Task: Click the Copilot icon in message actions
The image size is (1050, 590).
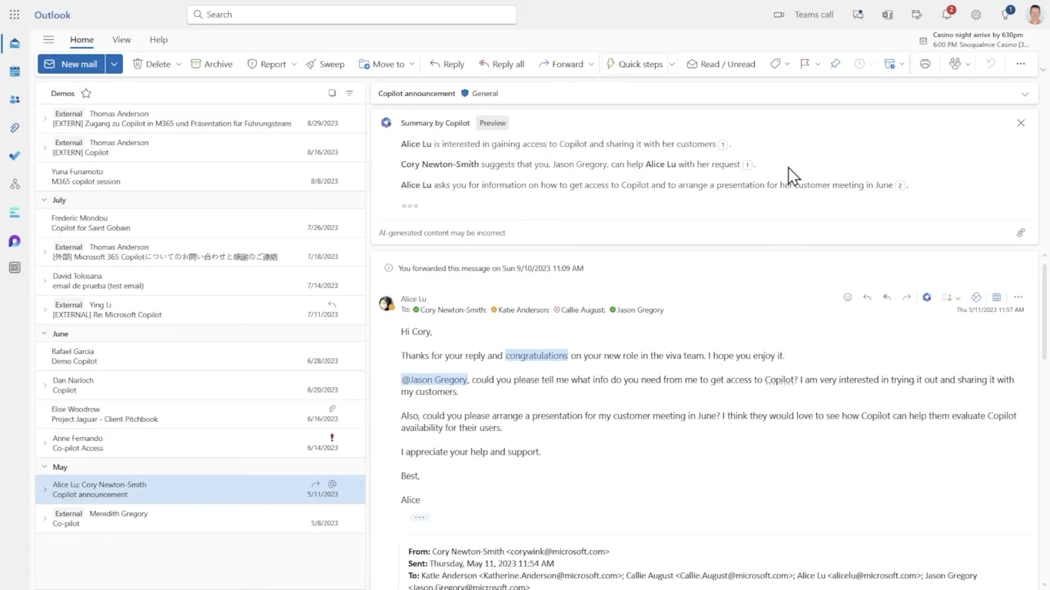Action: [927, 297]
